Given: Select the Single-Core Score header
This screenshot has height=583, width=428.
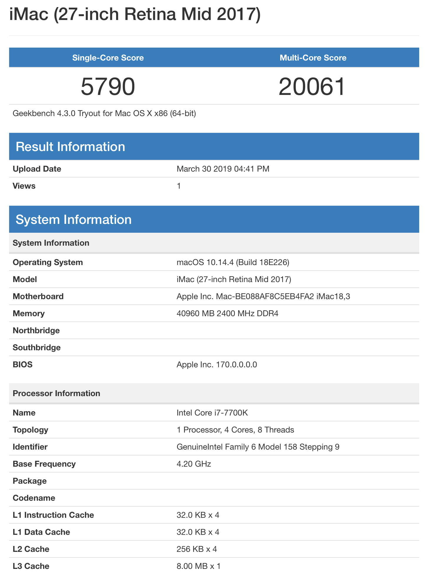Looking at the screenshot, I should coord(108,58).
